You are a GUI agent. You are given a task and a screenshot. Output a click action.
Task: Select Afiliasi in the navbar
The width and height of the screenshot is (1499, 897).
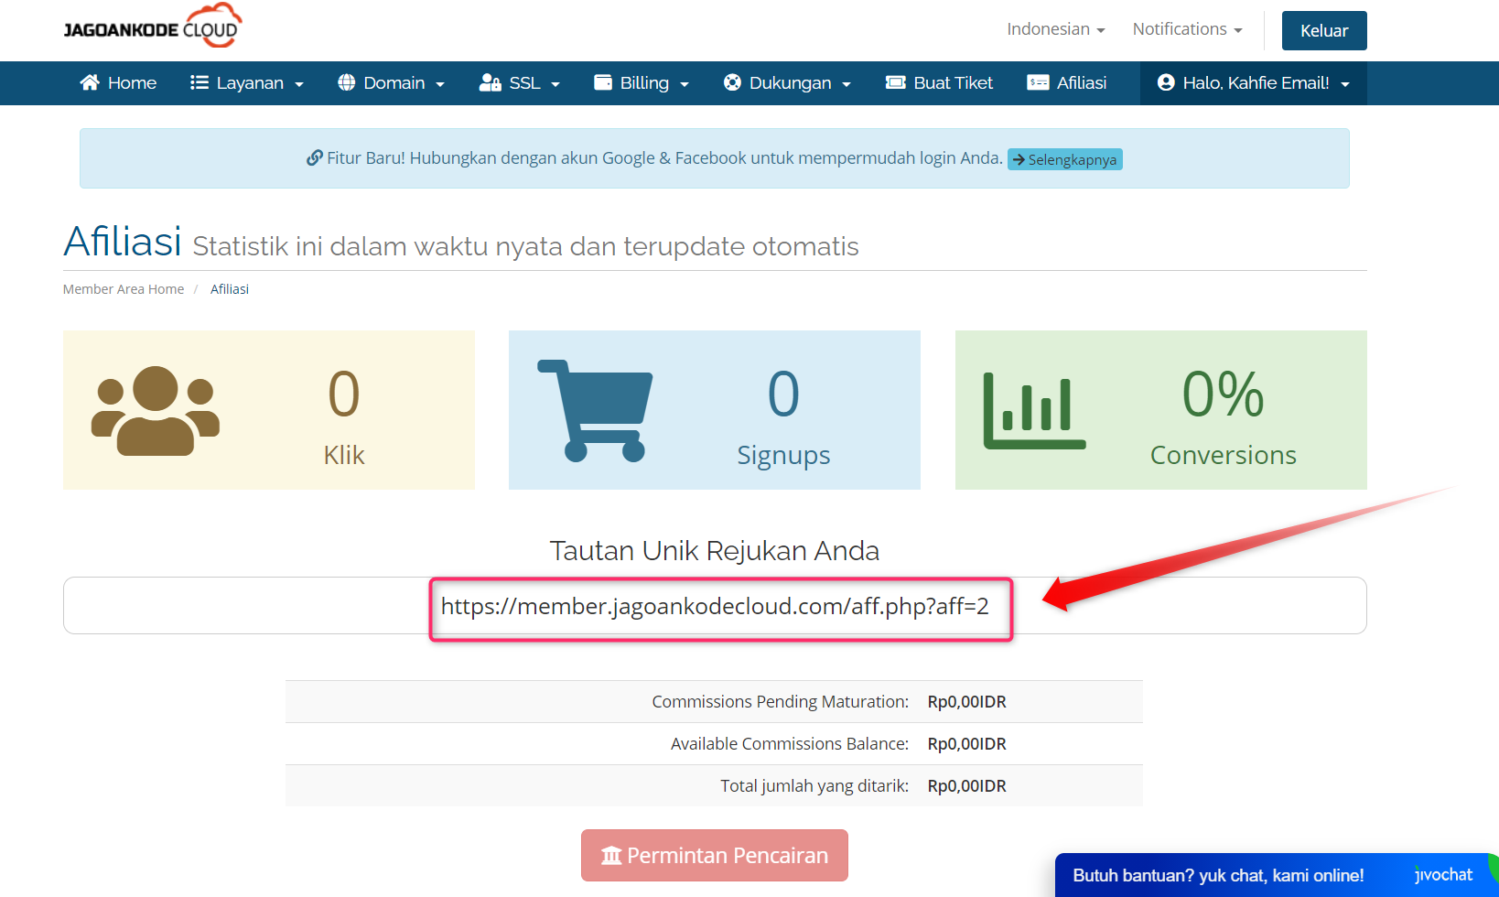coord(1067,82)
